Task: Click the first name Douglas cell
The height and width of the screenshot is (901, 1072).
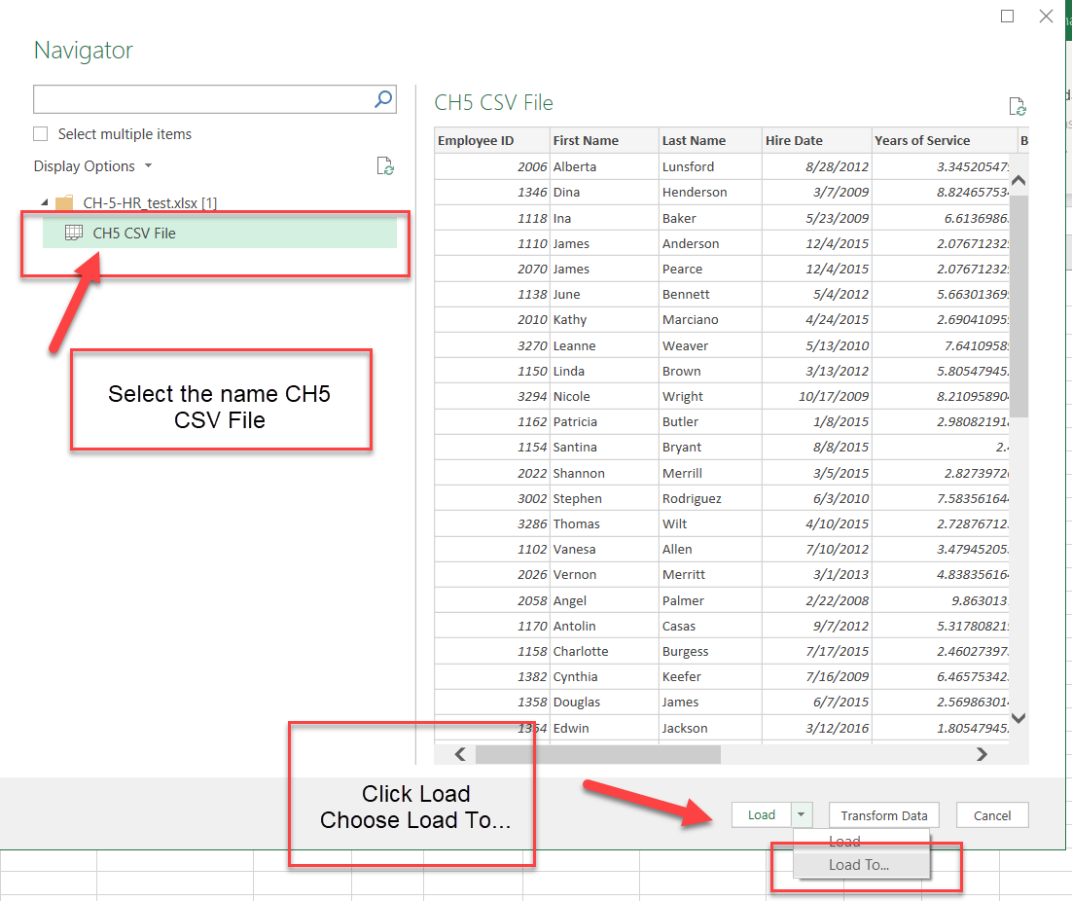Action: [604, 703]
